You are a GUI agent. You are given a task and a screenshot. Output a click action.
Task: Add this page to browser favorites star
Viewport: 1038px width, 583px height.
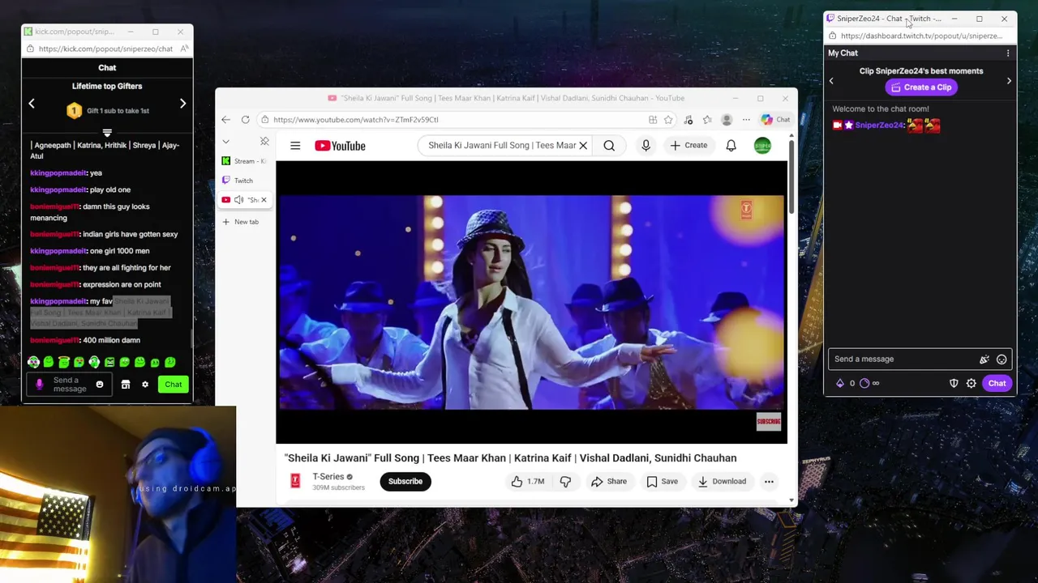tap(668, 120)
